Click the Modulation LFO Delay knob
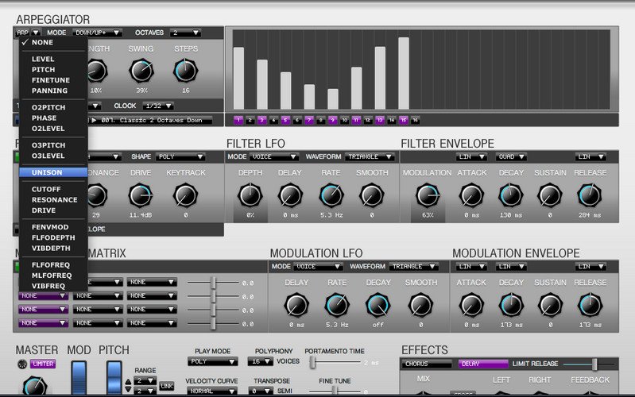 [x=296, y=305]
